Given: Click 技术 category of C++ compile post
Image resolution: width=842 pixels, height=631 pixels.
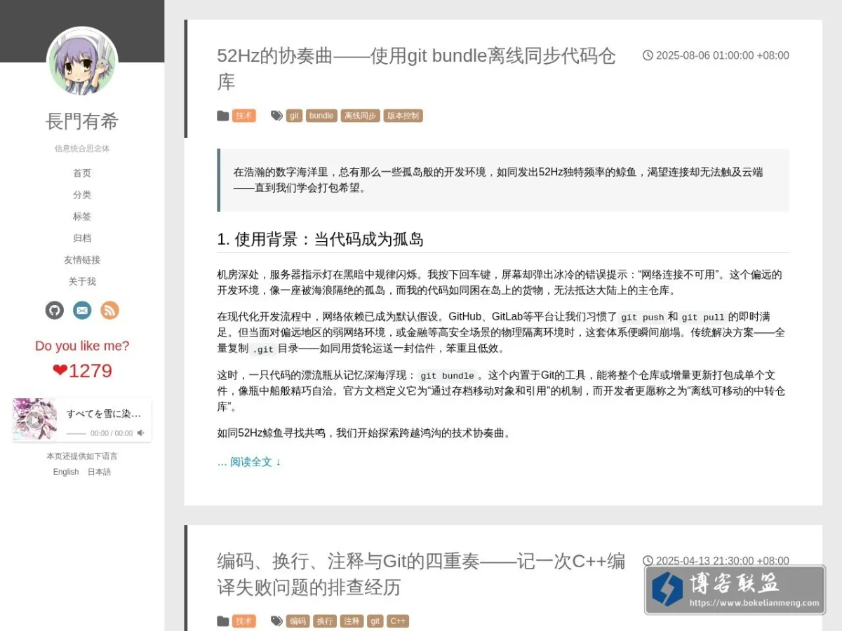Looking at the screenshot, I should point(244,621).
